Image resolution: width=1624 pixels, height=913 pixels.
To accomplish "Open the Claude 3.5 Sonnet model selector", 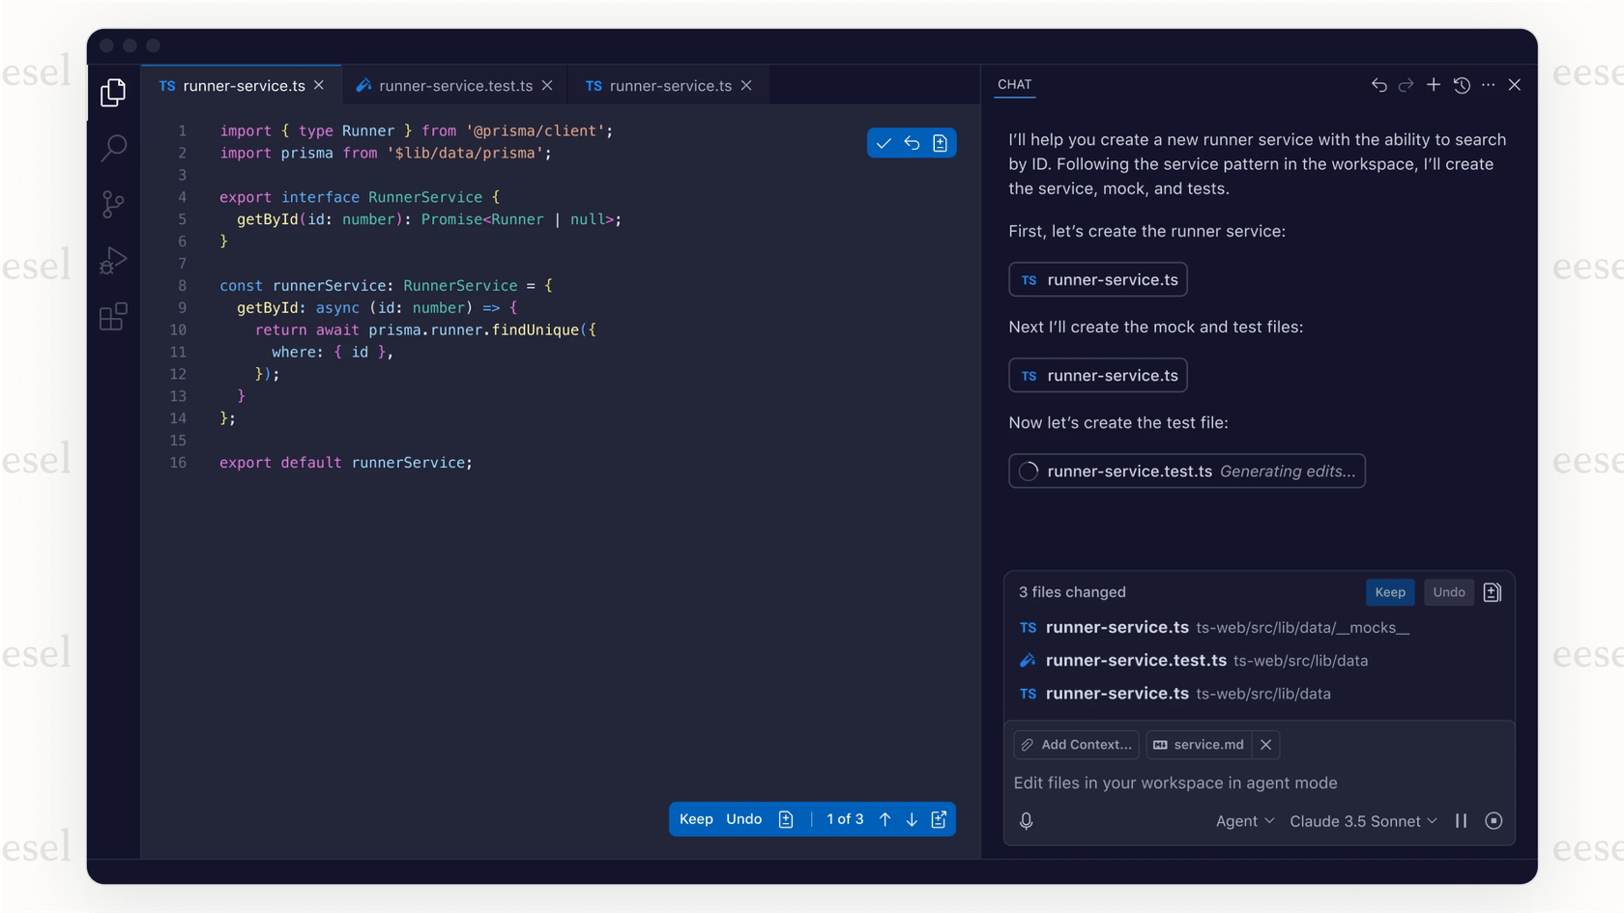I will (x=1362, y=820).
